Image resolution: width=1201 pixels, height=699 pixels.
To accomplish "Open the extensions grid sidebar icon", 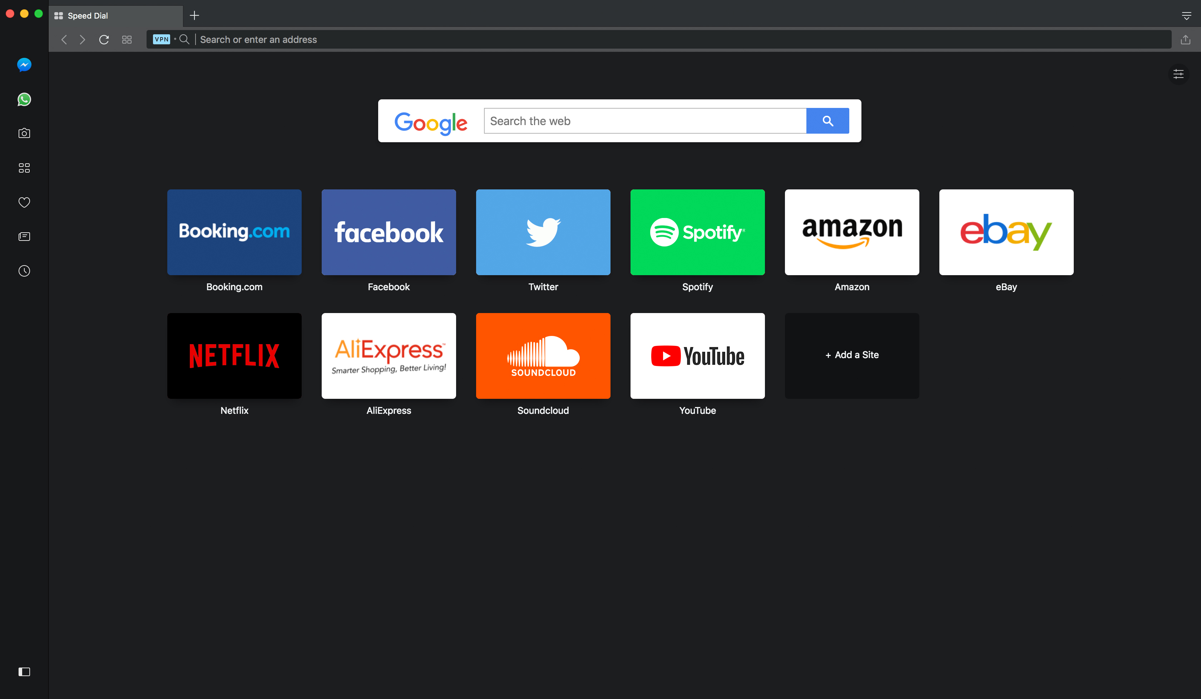I will pos(24,168).
